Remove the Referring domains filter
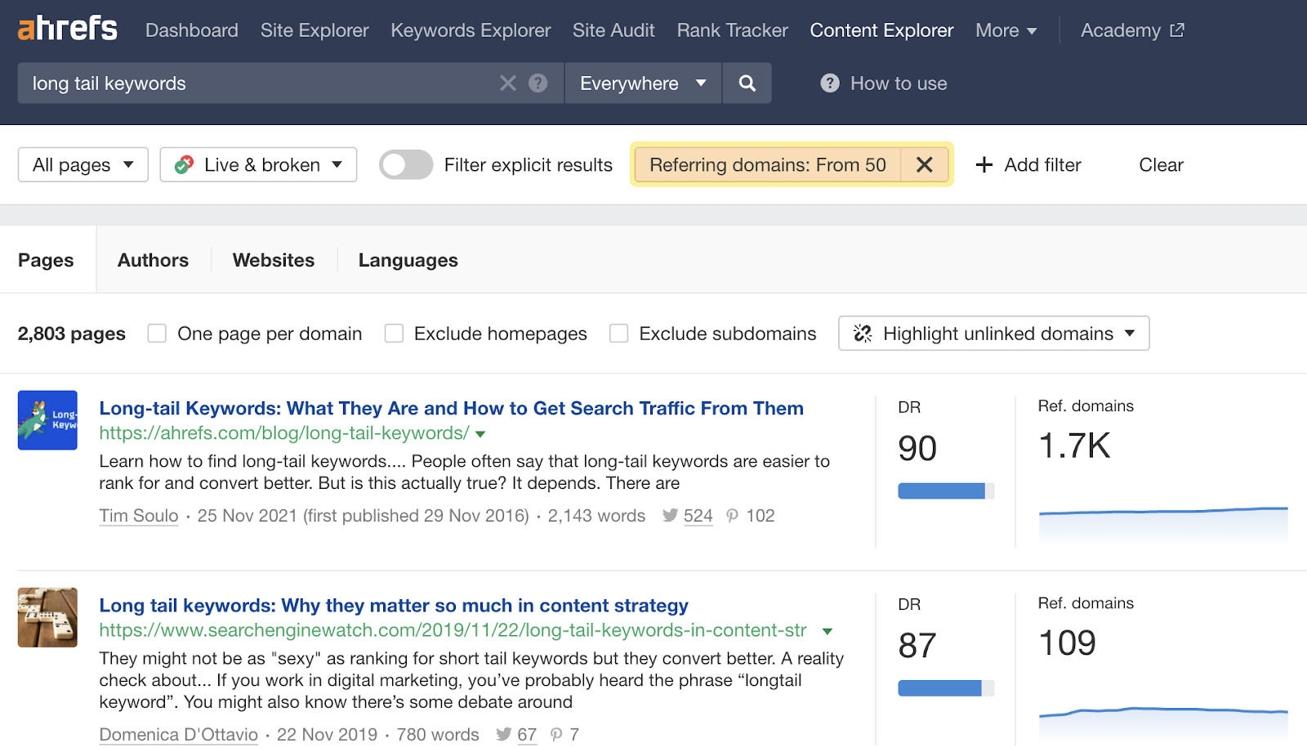Viewport: 1307px width, 748px height. point(924,165)
